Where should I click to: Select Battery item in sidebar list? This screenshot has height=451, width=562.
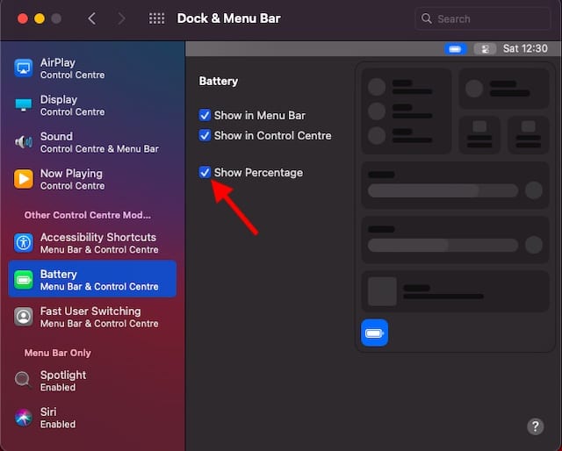coord(92,280)
